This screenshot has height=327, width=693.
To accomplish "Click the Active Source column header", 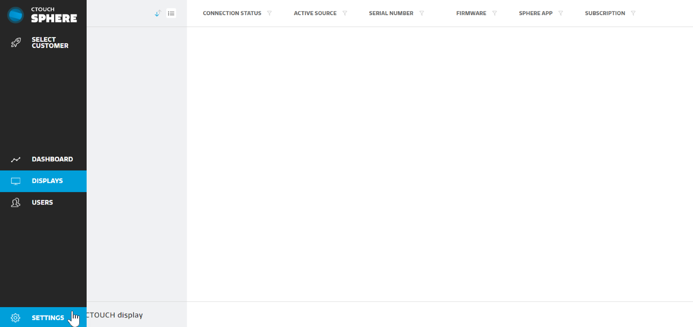I will 315,13.
